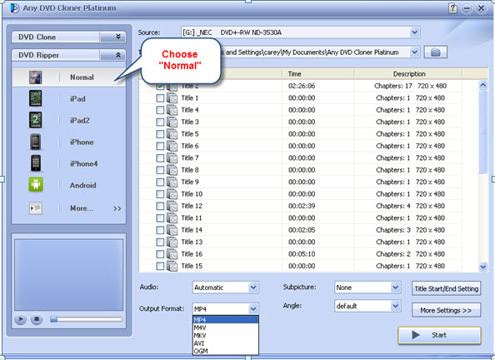This screenshot has width=495, height=360.
Task: Open the Subpicture None dropdown
Action: 395,287
